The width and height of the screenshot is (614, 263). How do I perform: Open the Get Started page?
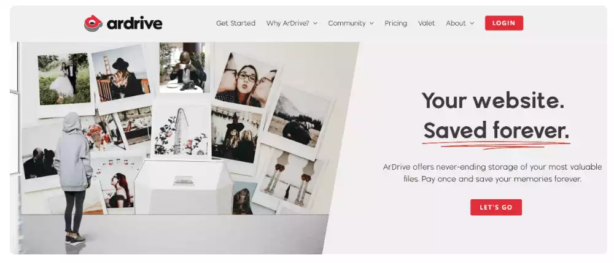(236, 23)
